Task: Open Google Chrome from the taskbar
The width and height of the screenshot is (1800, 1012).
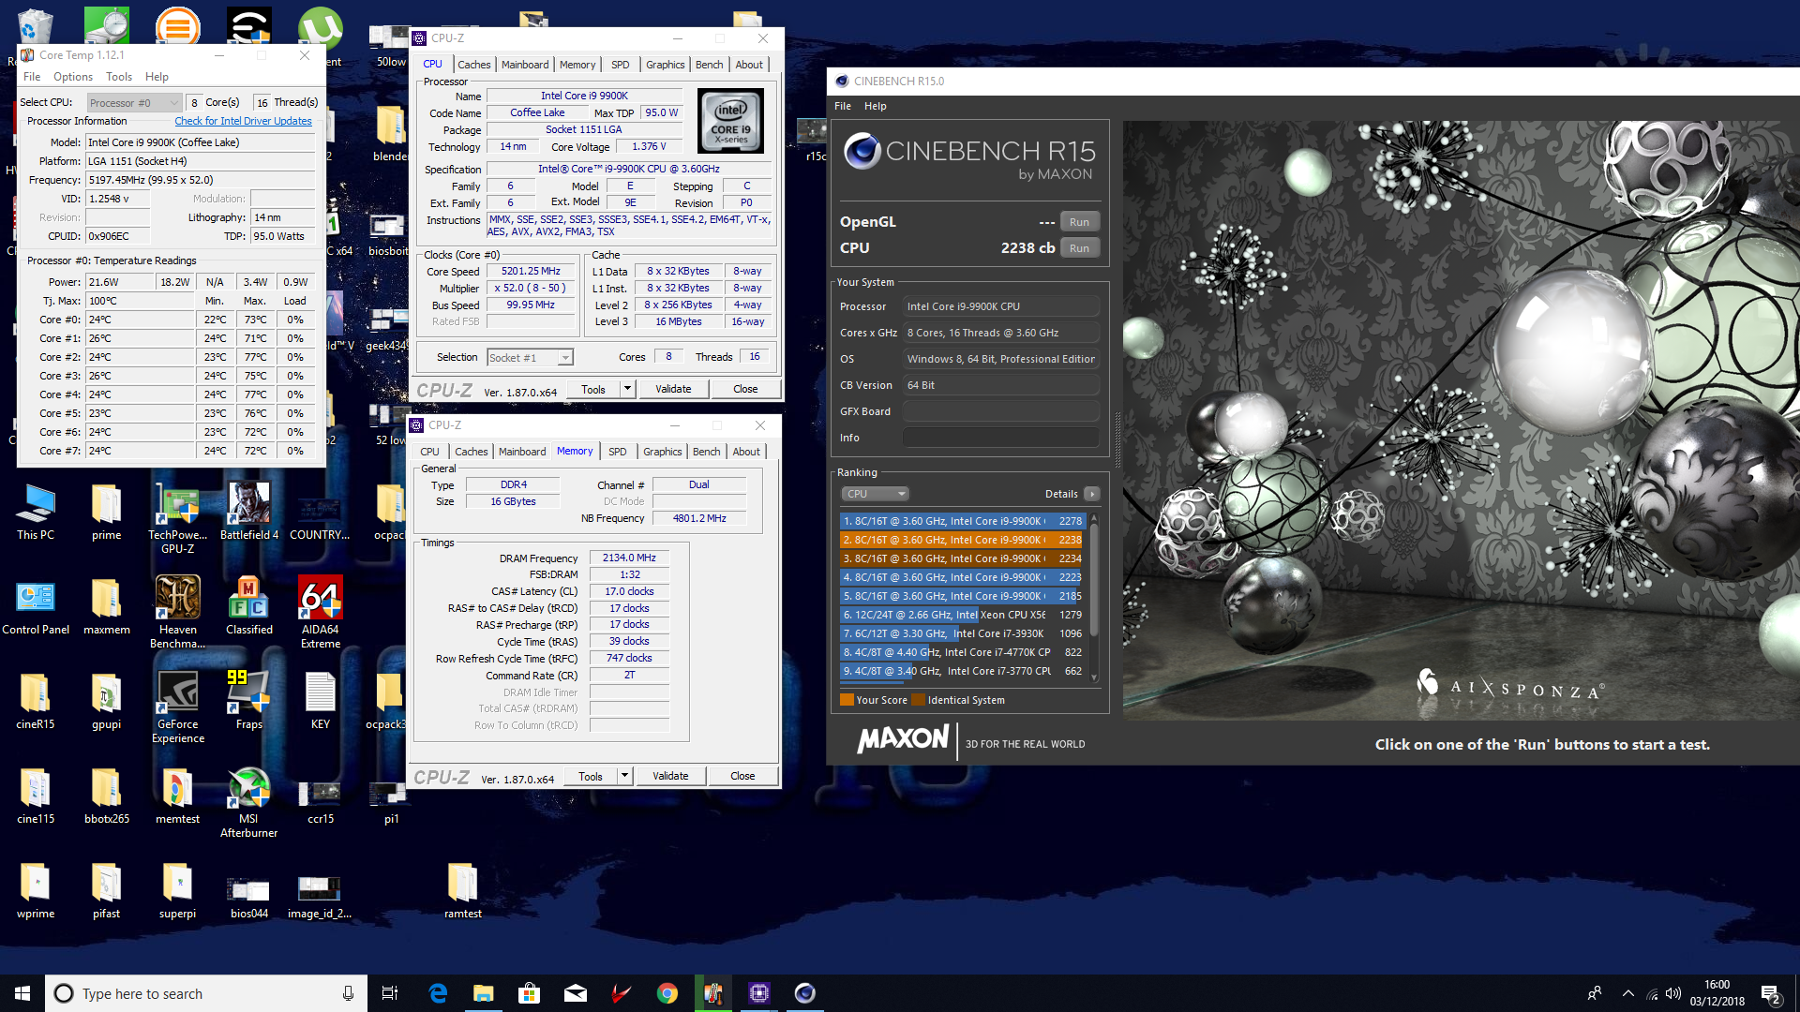Action: click(667, 993)
